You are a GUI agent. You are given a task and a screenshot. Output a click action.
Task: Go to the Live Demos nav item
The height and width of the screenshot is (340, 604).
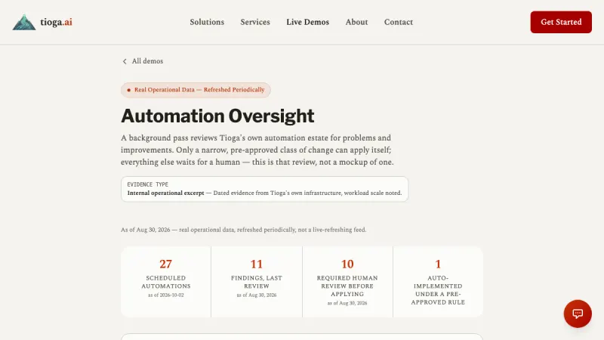click(307, 22)
